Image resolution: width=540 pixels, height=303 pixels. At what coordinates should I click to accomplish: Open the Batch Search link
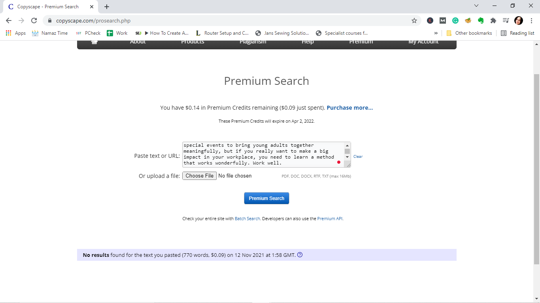pos(247,219)
